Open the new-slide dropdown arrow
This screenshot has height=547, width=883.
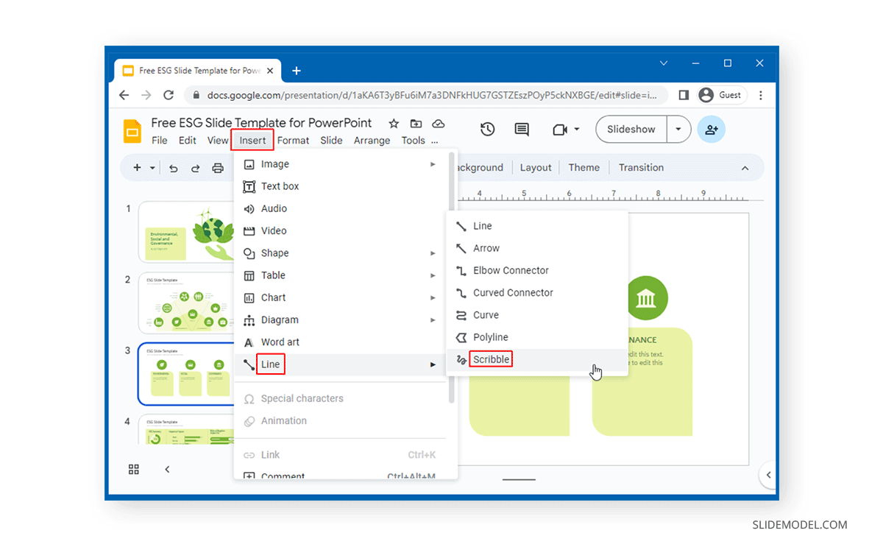(152, 168)
